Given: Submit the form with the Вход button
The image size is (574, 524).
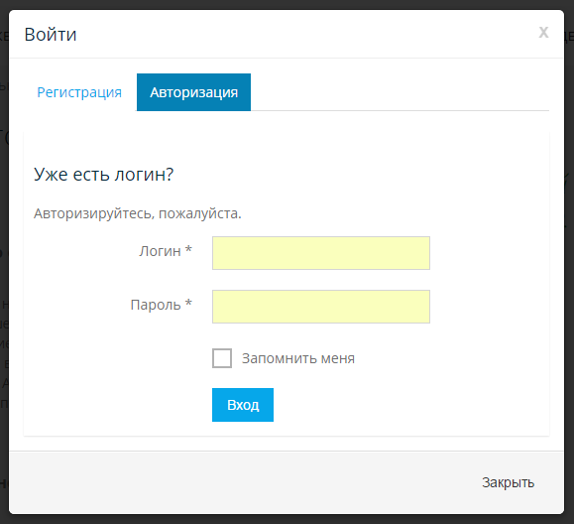Looking at the screenshot, I should click(x=243, y=405).
